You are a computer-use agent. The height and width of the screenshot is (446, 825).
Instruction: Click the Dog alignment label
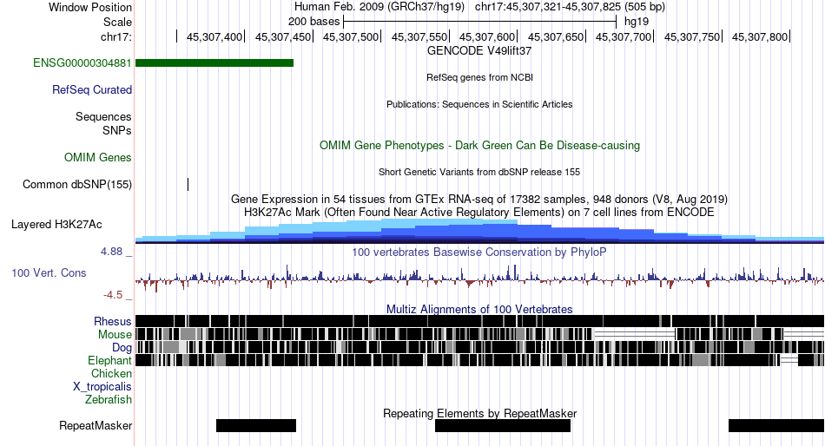(122, 348)
